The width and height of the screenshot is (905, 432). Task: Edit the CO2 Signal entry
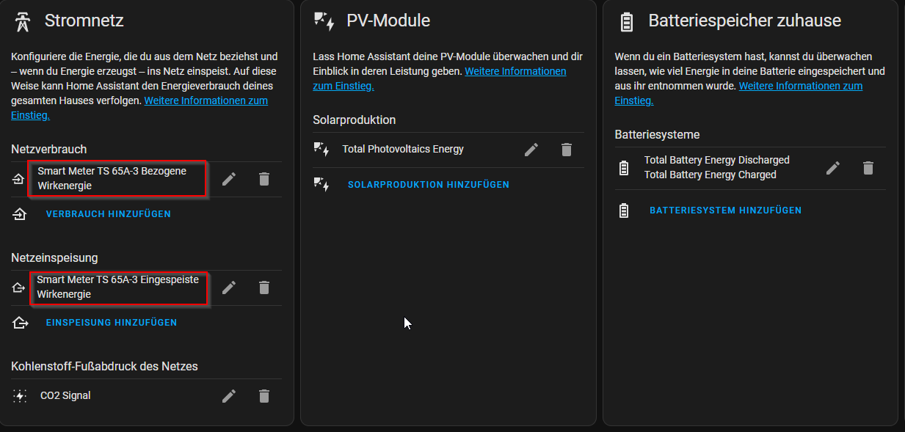tap(229, 396)
